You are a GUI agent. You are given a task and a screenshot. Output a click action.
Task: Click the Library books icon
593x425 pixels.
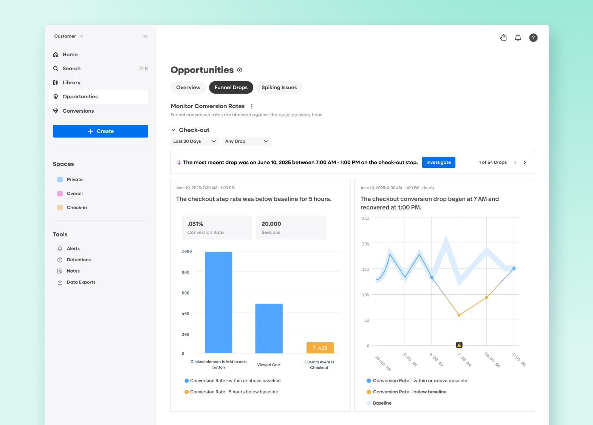pyautogui.click(x=56, y=82)
